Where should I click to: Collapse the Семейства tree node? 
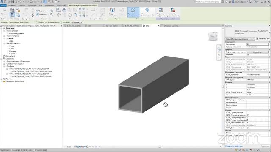1,59
